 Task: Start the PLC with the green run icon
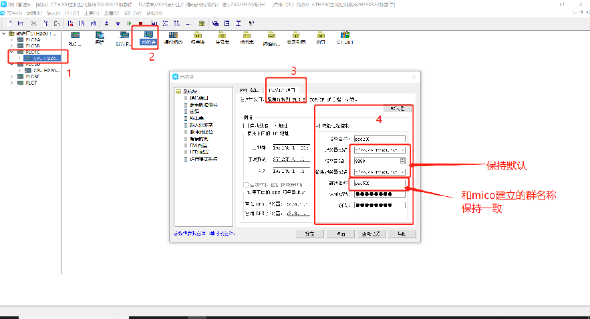(x=129, y=23)
